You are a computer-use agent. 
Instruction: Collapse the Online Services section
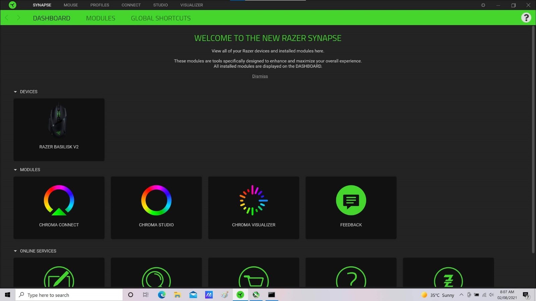[x=15, y=251]
